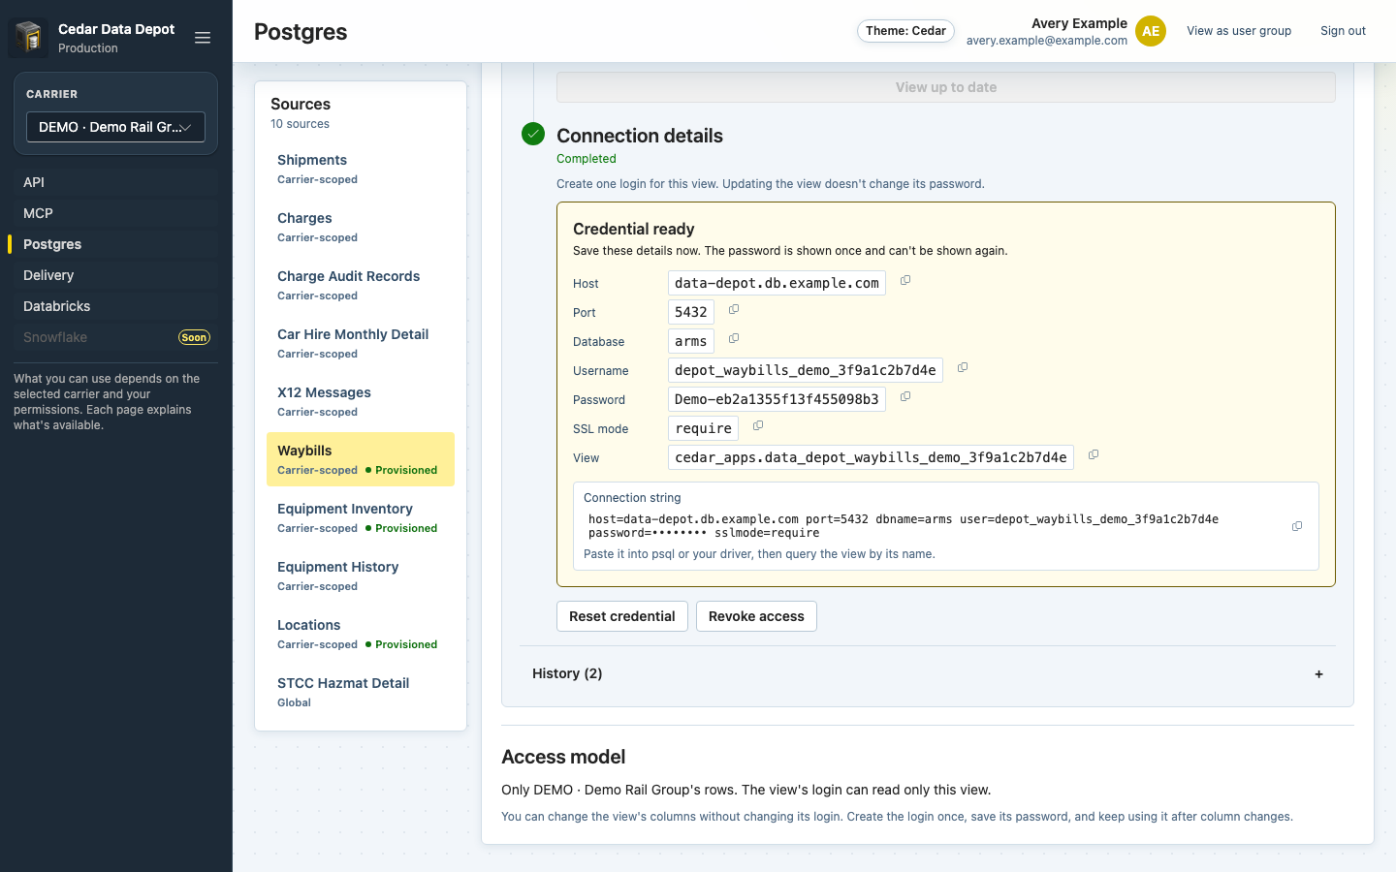Click View as user group
Image resolution: width=1396 pixels, height=872 pixels.
[1239, 31]
